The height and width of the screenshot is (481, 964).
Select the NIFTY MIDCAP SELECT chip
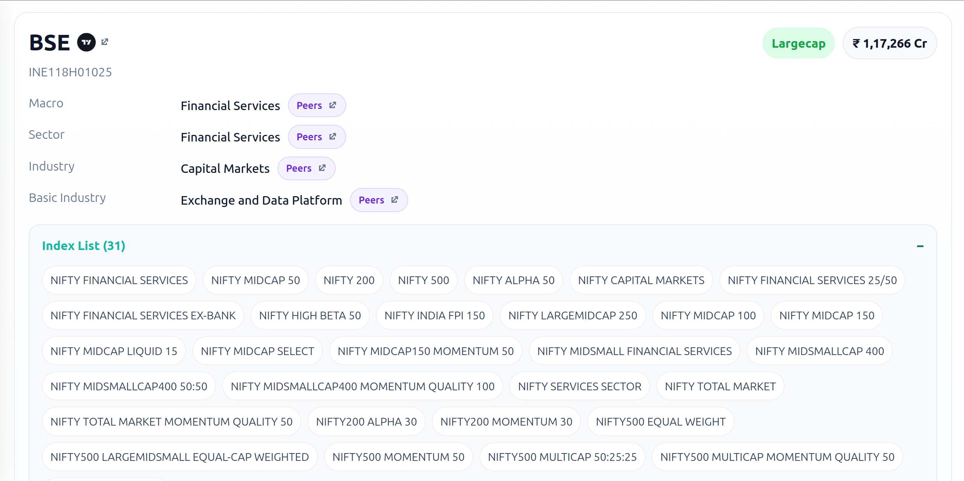coord(258,351)
